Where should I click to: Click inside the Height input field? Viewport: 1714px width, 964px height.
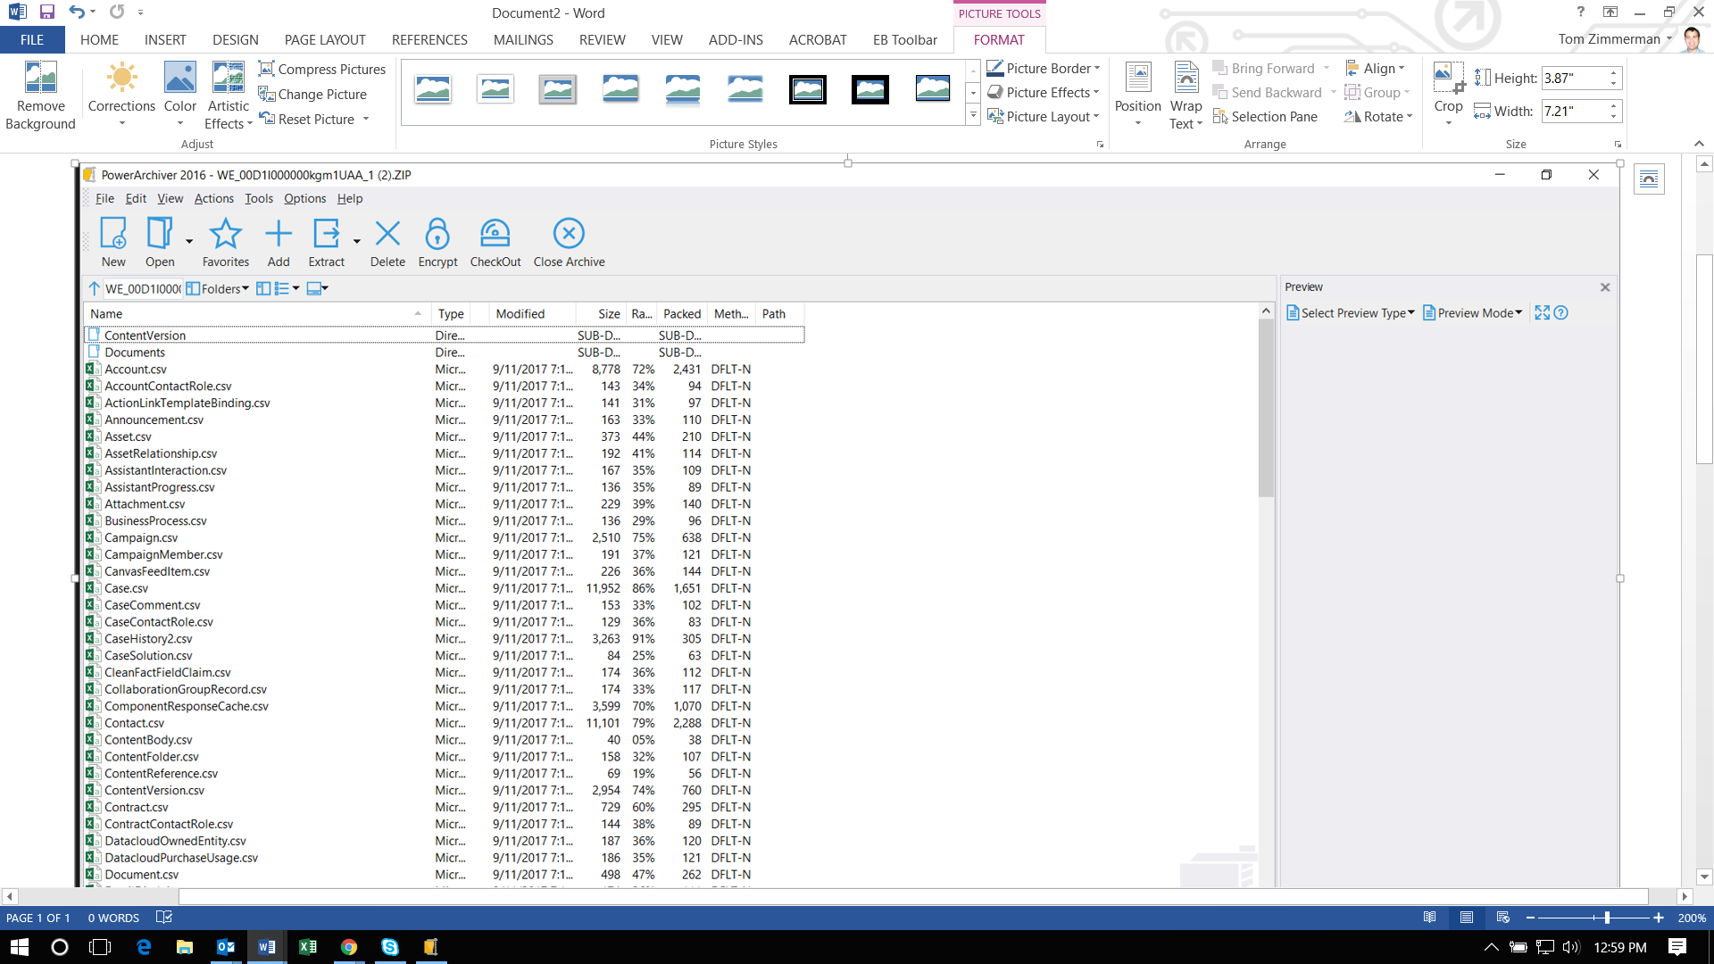(x=1573, y=79)
